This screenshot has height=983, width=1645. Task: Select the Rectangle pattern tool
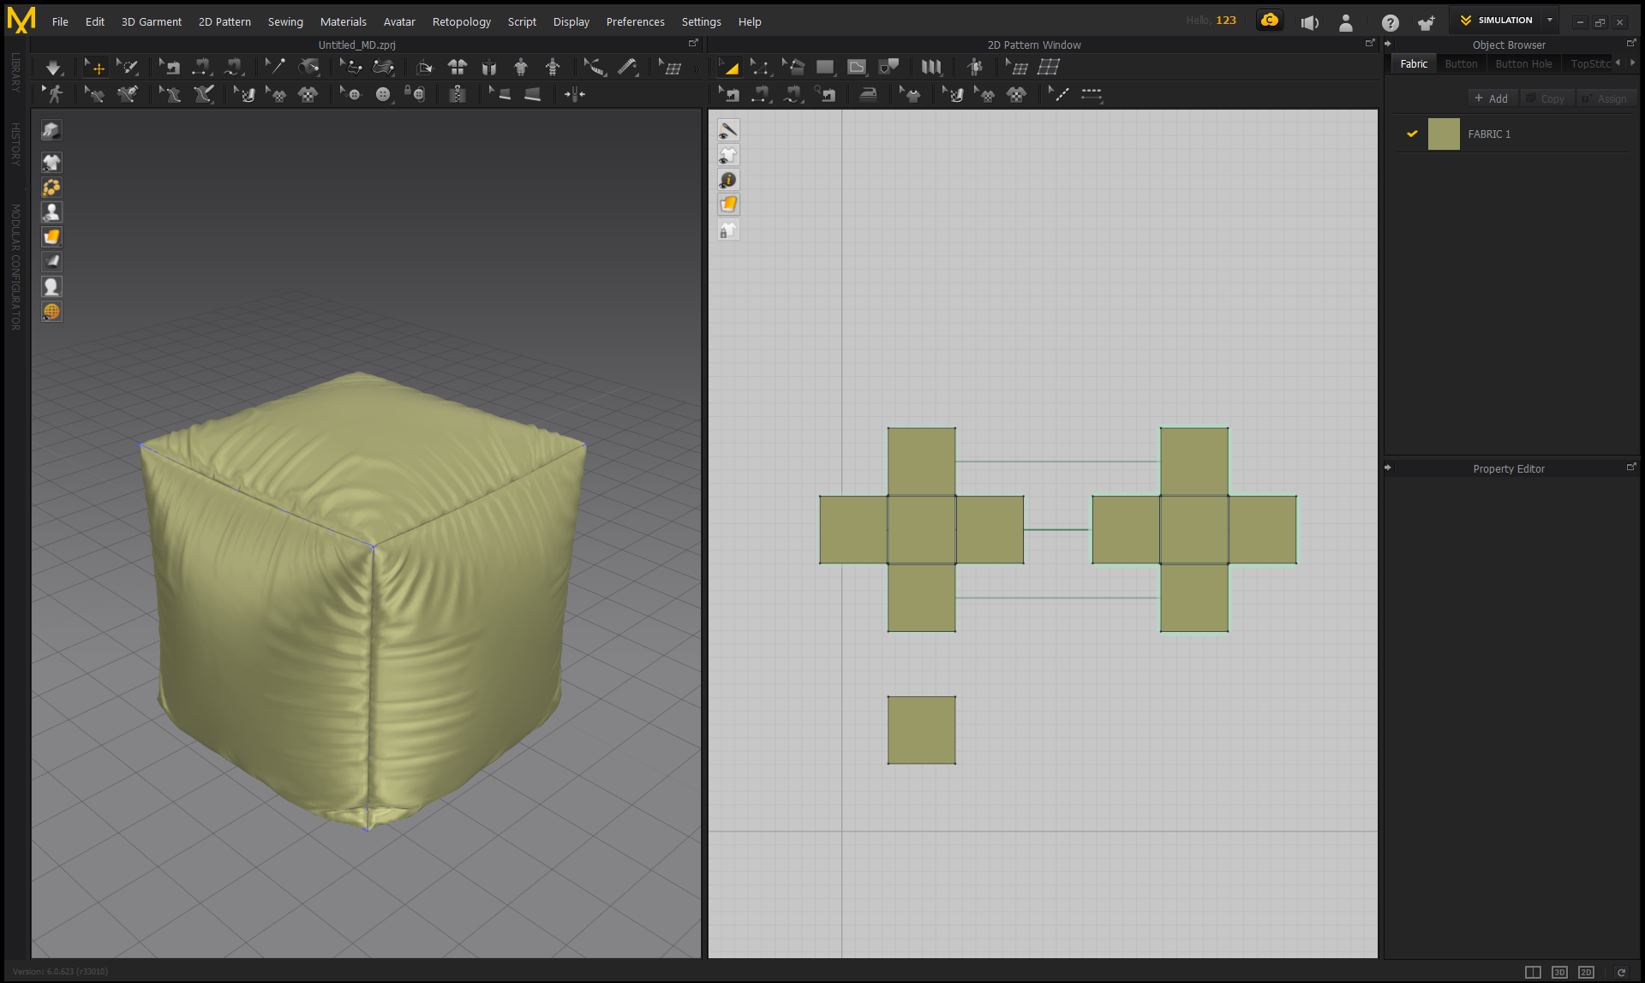pyautogui.click(x=825, y=67)
